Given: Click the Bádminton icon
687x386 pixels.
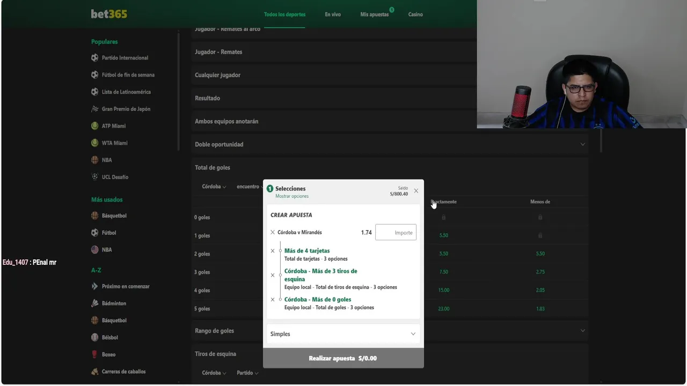Looking at the screenshot, I should pyautogui.click(x=94, y=303).
